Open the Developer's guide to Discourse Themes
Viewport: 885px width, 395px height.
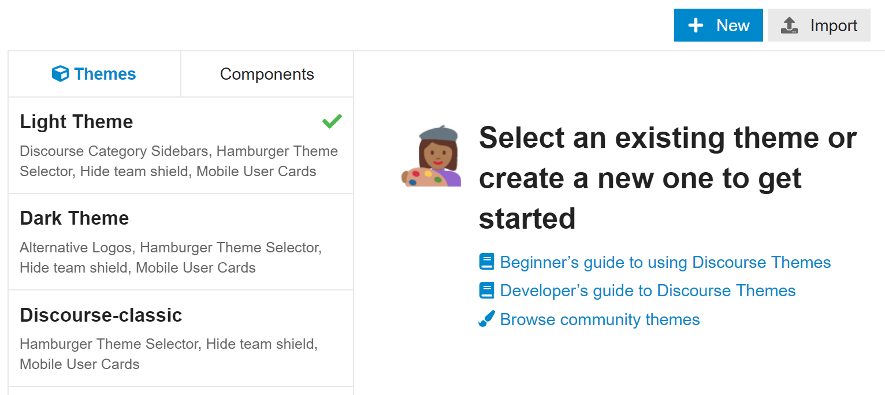[x=648, y=290]
